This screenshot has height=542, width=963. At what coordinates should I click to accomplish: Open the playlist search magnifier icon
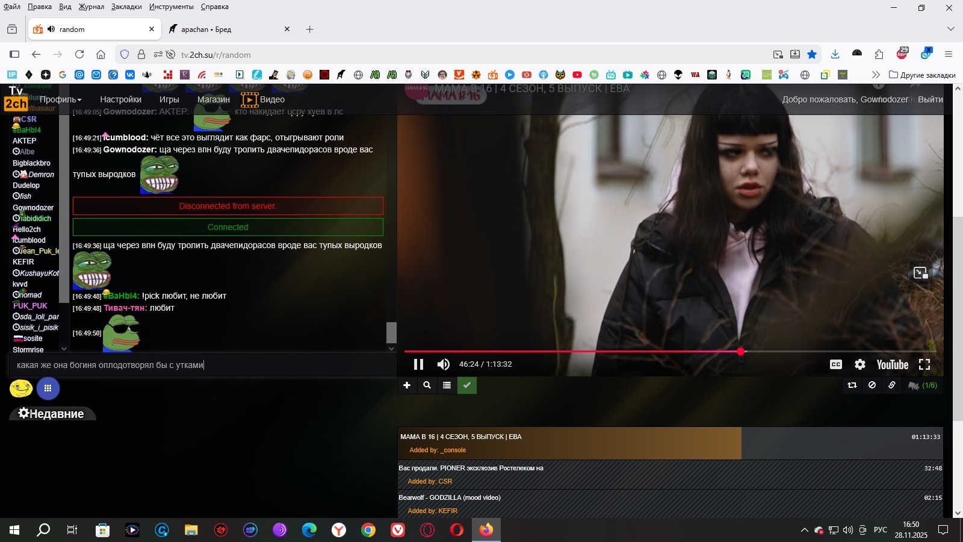427,385
